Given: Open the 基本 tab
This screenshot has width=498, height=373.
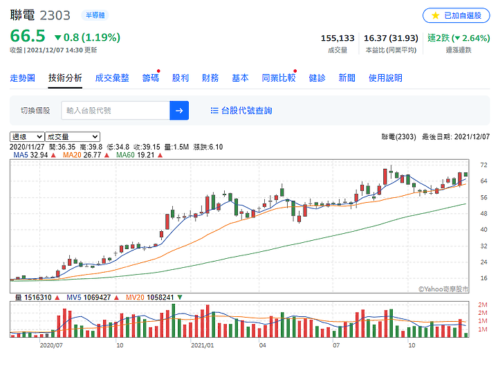Looking at the screenshot, I should click(240, 78).
